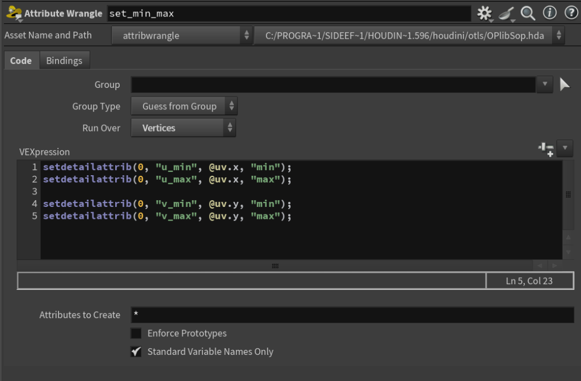Click the magnifying glass search icon
This screenshot has height=381, width=581.
click(x=528, y=13)
